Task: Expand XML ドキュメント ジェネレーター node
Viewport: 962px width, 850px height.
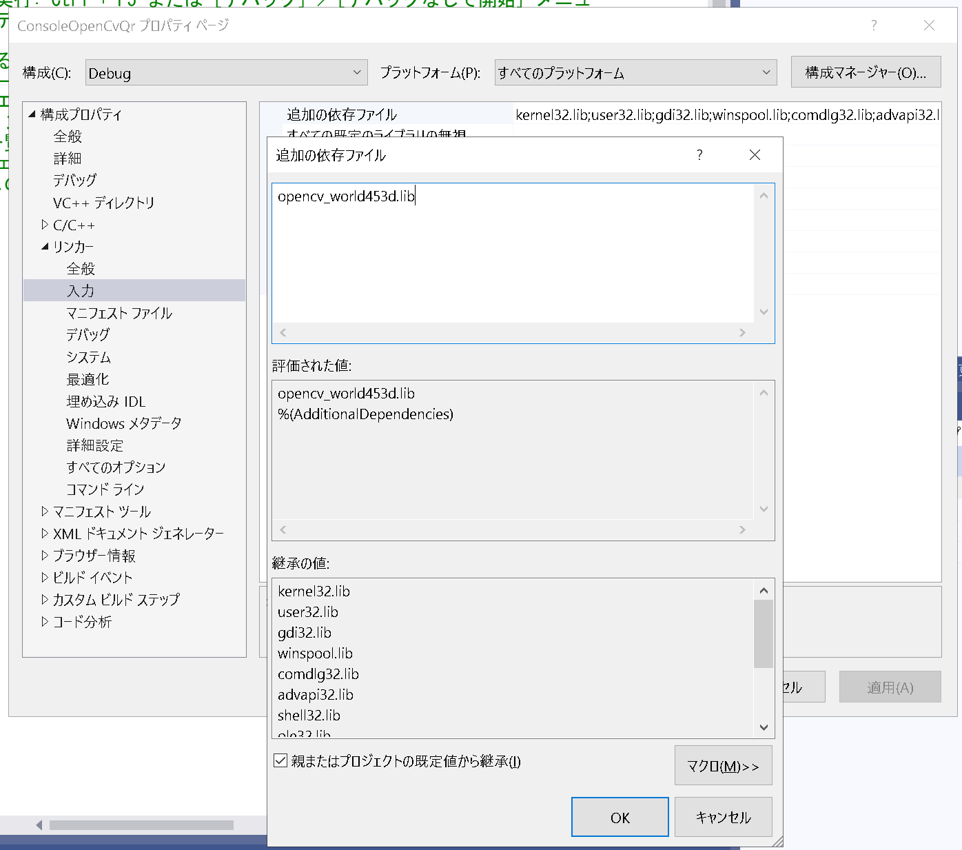Action: 45,534
